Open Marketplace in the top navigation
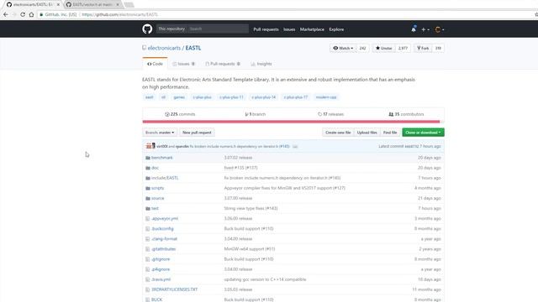This screenshot has width=538, height=302. point(312,29)
